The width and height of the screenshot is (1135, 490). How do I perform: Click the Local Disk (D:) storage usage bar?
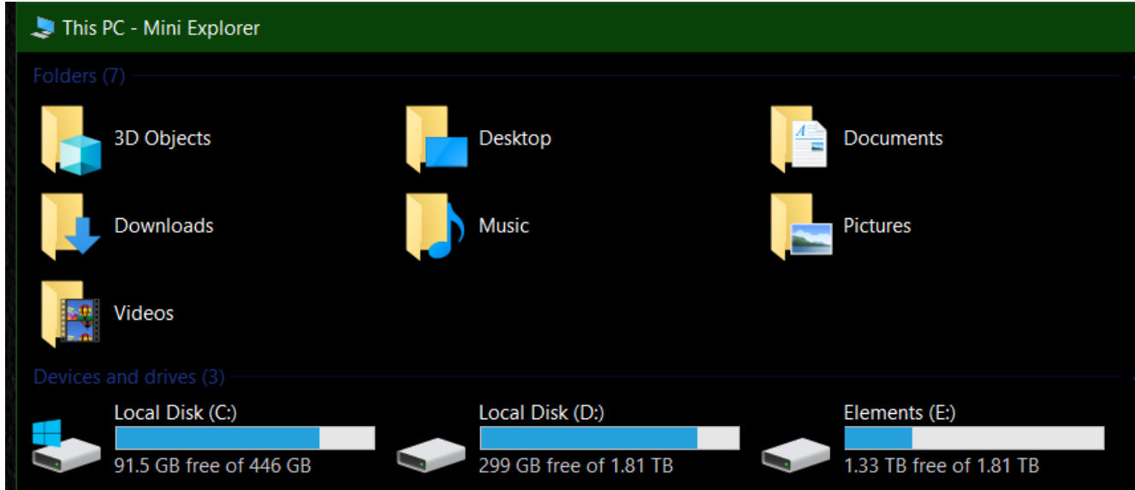(x=609, y=439)
